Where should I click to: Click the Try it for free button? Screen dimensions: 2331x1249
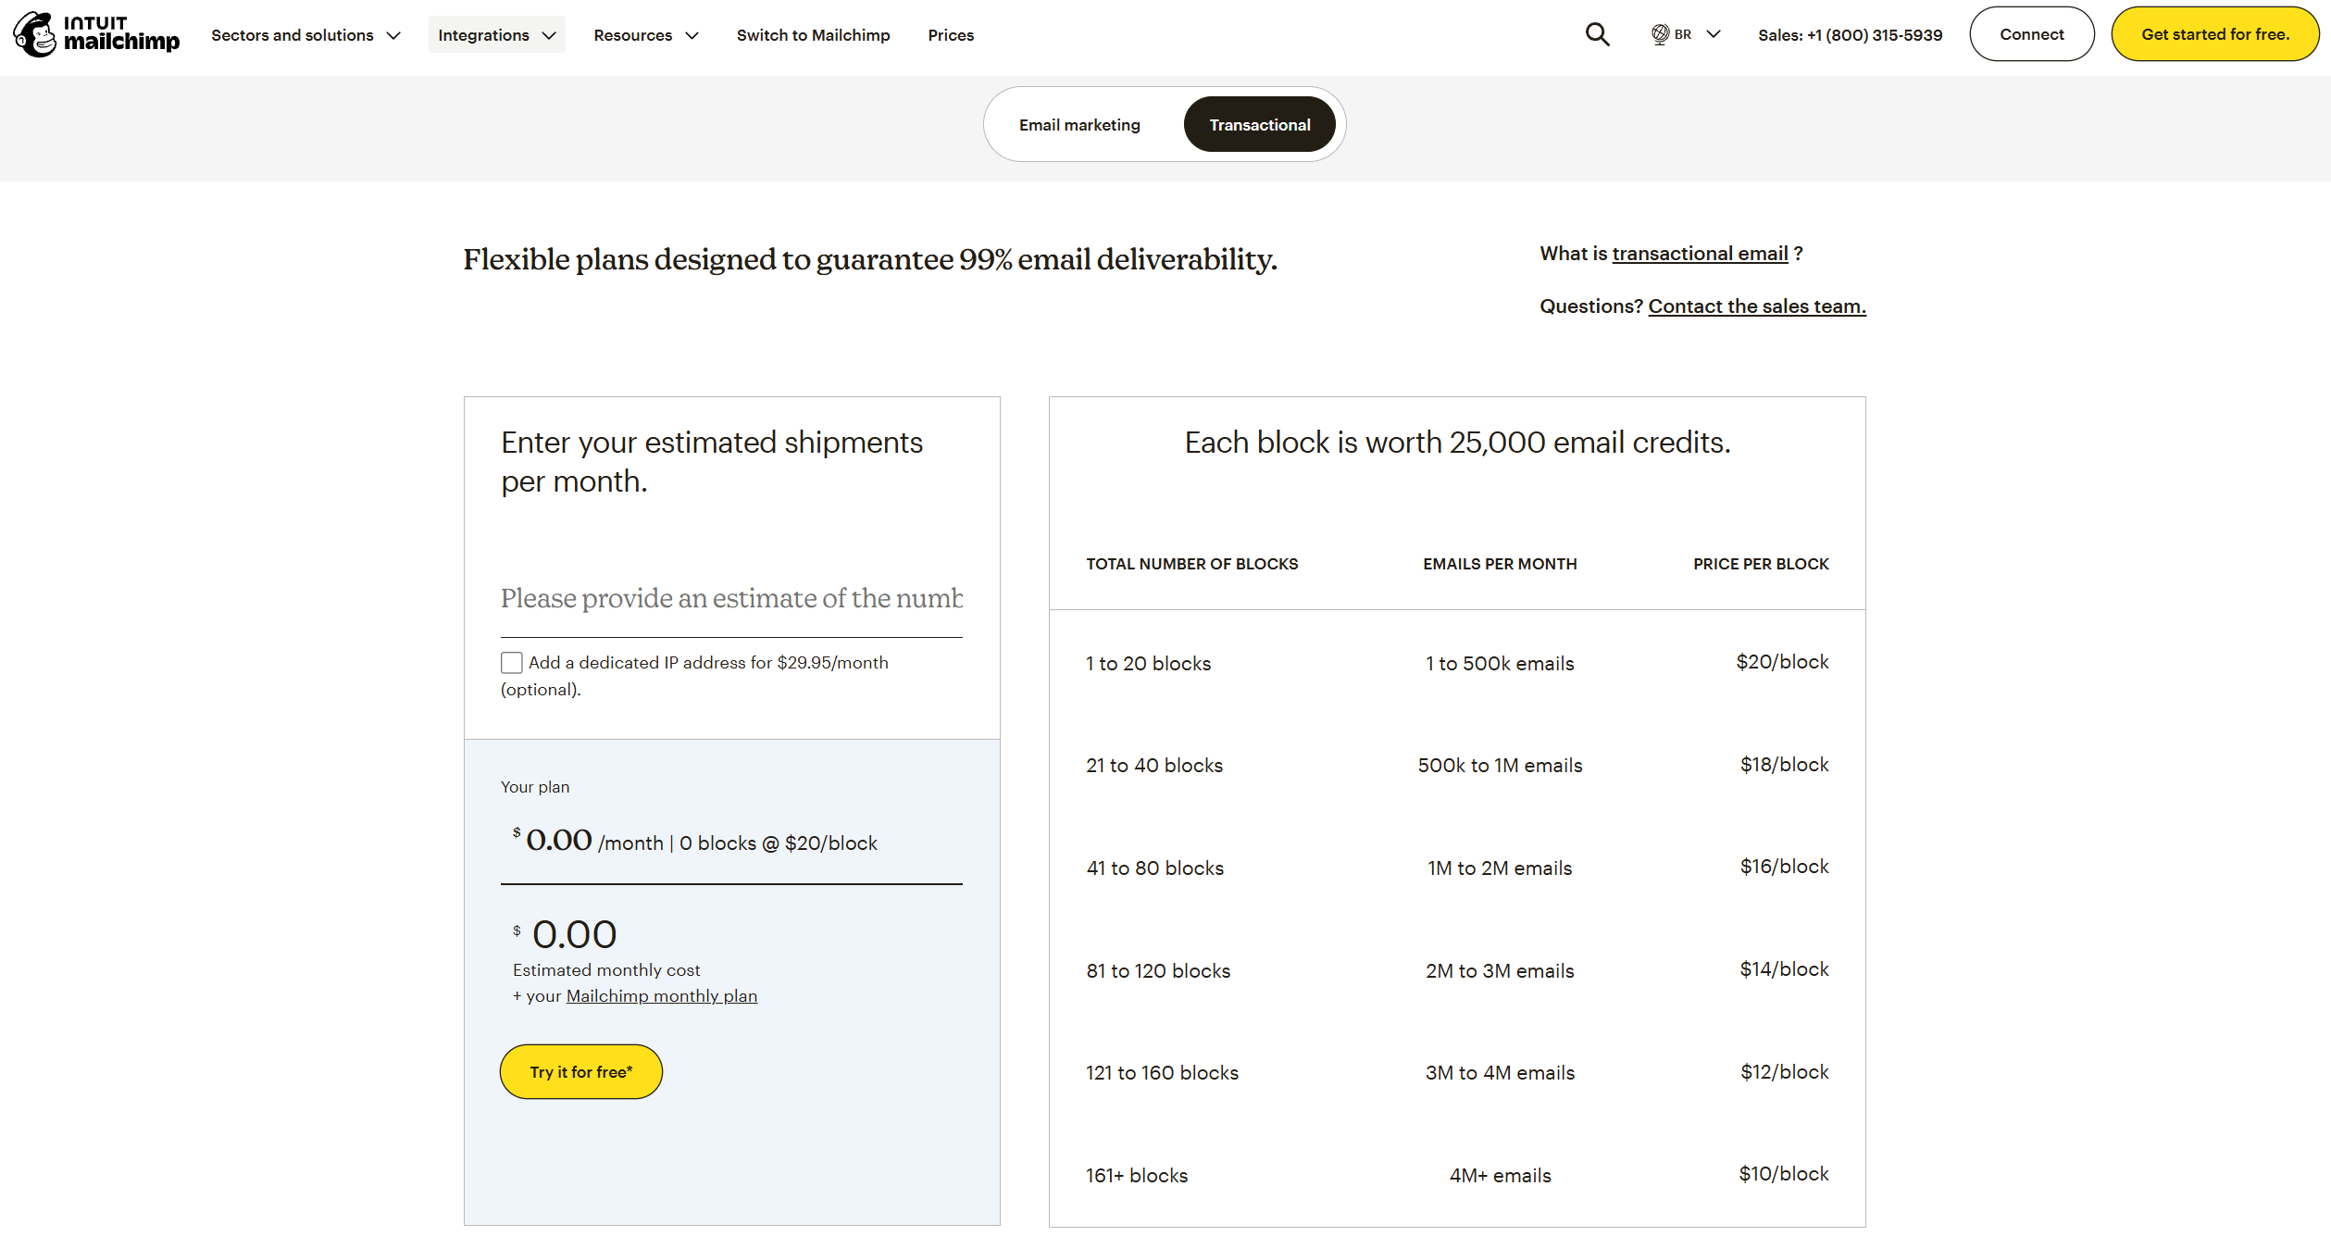click(x=580, y=1071)
